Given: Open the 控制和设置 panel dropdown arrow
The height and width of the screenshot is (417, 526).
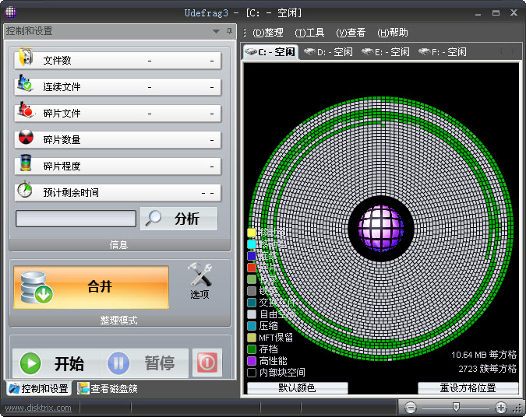Looking at the screenshot, I should coord(216,31).
